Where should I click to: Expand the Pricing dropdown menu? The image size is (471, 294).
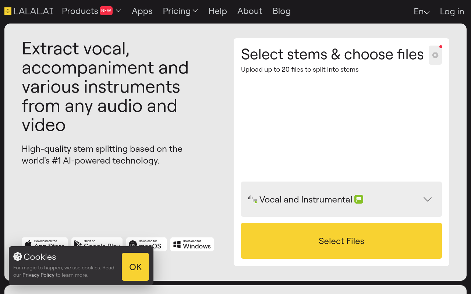(181, 11)
